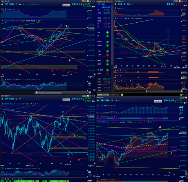Viewport: 188px width, 182px height.
Task: Open the SPX 60m window title menu
Action: tap(6, 96)
